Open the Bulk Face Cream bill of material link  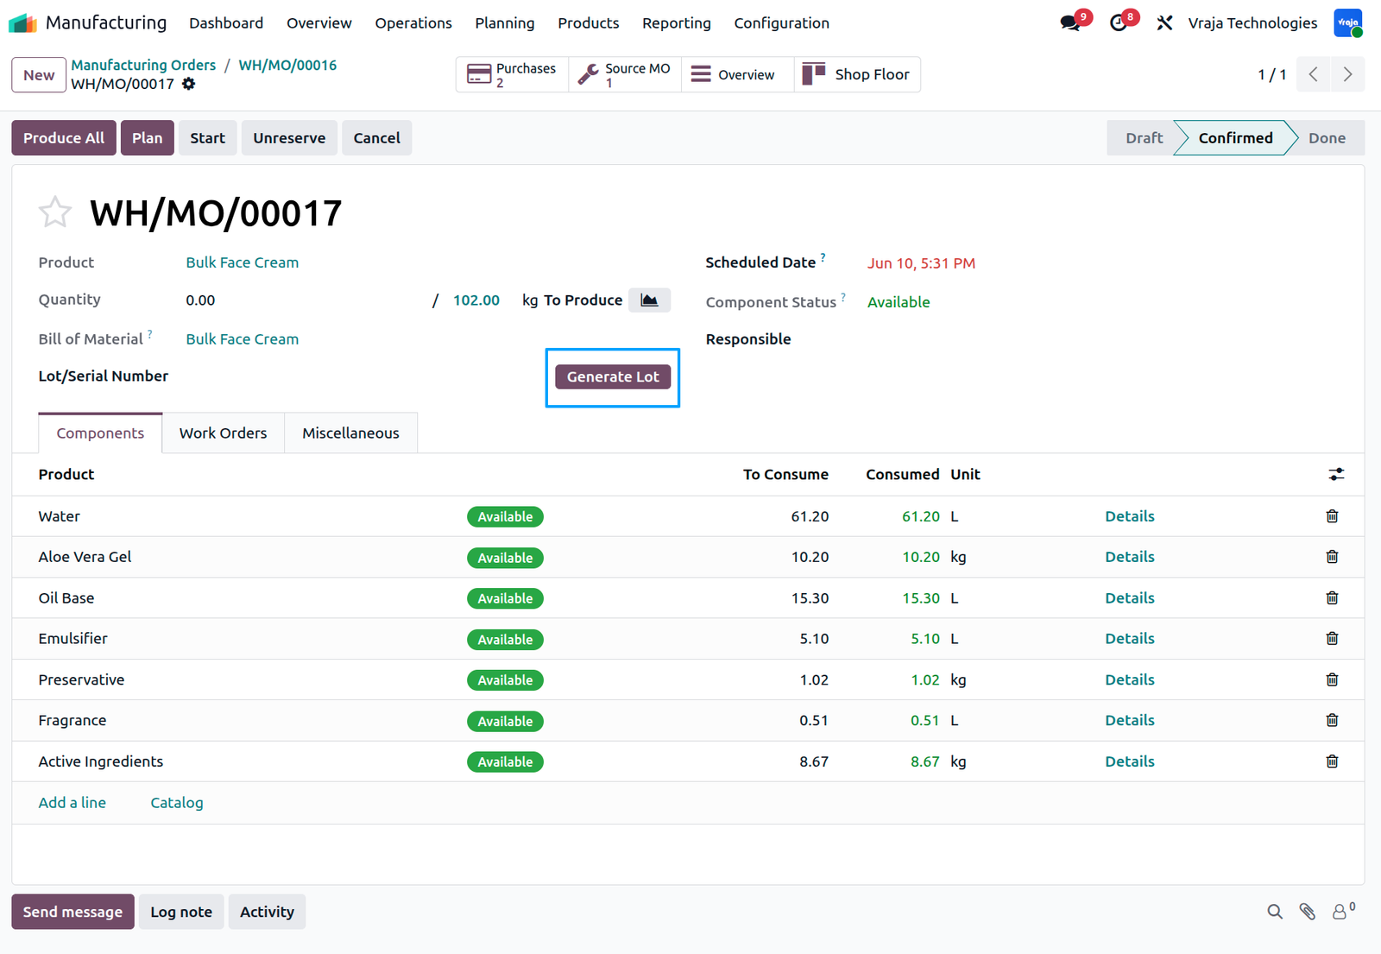click(x=243, y=339)
